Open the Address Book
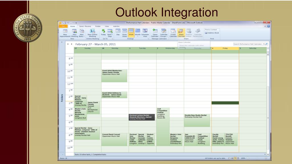 pos(212,33)
